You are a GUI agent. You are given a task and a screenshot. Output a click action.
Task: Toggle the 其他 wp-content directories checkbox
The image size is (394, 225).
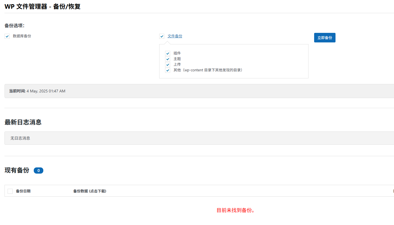click(168, 70)
